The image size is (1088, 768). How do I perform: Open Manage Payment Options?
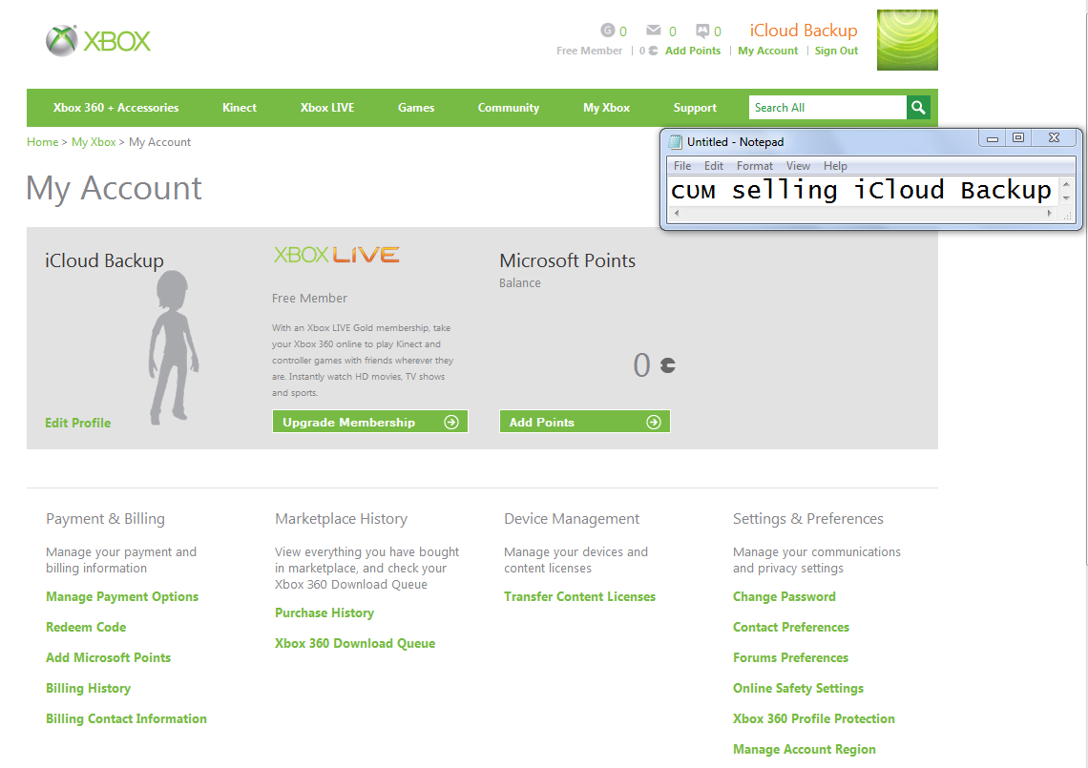pos(122,596)
